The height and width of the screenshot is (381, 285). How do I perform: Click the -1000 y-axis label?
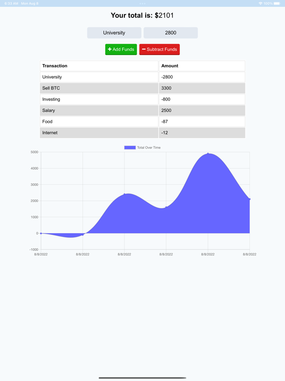click(x=34, y=250)
